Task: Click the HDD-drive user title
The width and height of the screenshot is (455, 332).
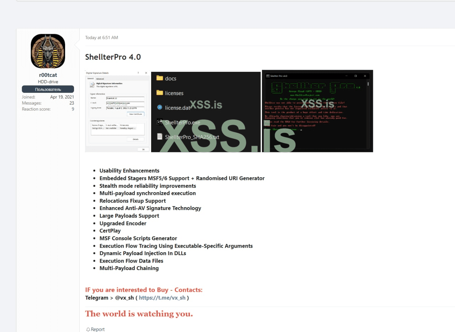Action: point(48,82)
